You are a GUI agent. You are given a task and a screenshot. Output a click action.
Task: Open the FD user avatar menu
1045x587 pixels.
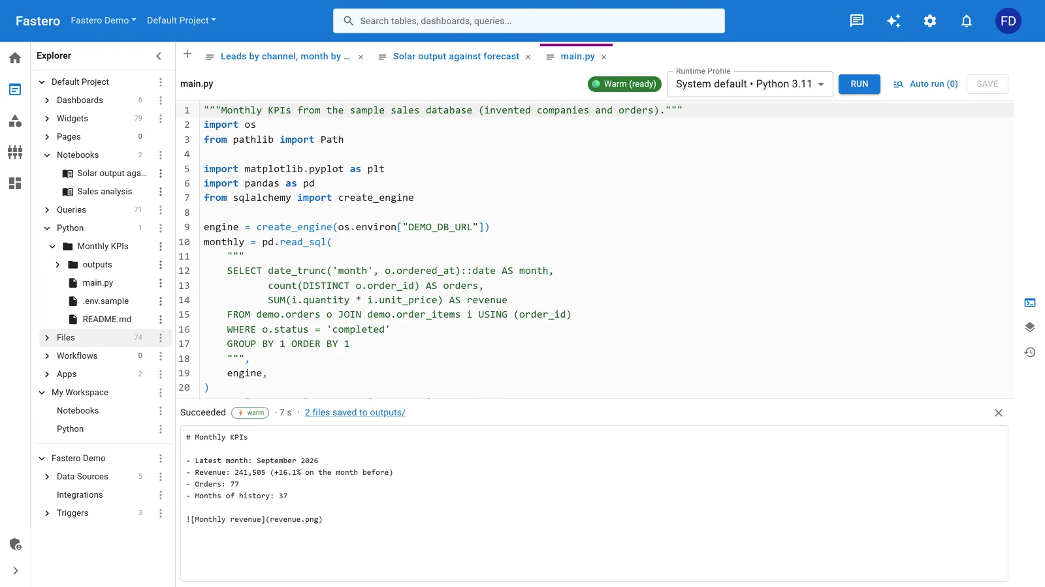(x=1008, y=21)
